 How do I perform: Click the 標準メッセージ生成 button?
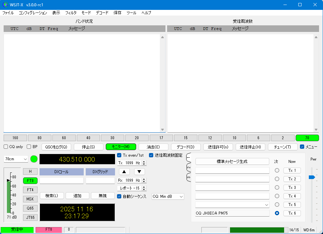click(x=232, y=162)
